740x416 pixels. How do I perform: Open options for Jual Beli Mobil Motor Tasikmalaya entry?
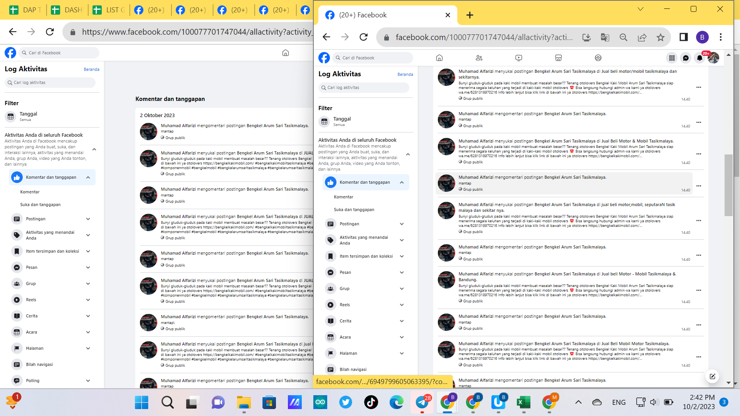(x=698, y=357)
